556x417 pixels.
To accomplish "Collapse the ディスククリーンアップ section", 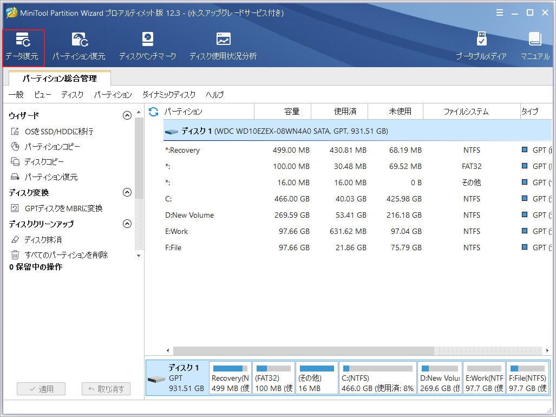I will [x=127, y=224].
